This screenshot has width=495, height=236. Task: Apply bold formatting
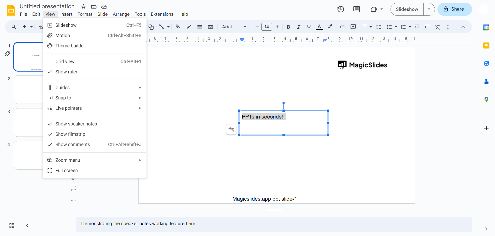(288, 27)
